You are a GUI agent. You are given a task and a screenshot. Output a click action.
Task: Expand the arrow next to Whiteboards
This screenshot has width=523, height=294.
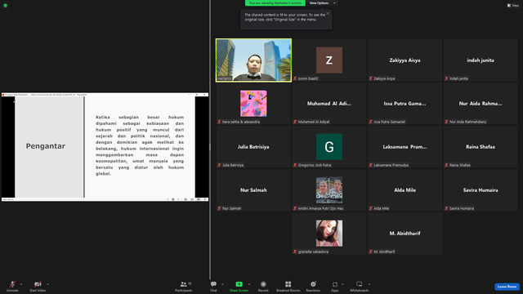click(369, 284)
